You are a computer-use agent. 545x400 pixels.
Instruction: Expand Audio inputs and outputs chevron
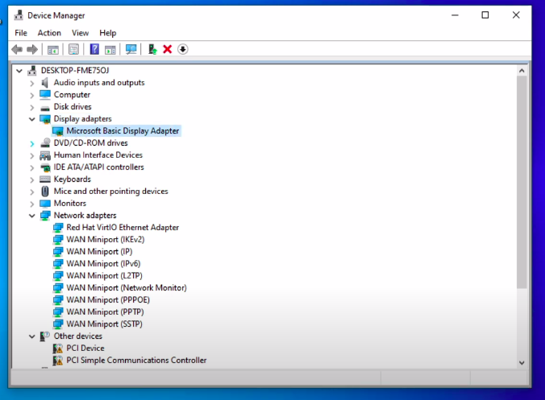click(32, 83)
